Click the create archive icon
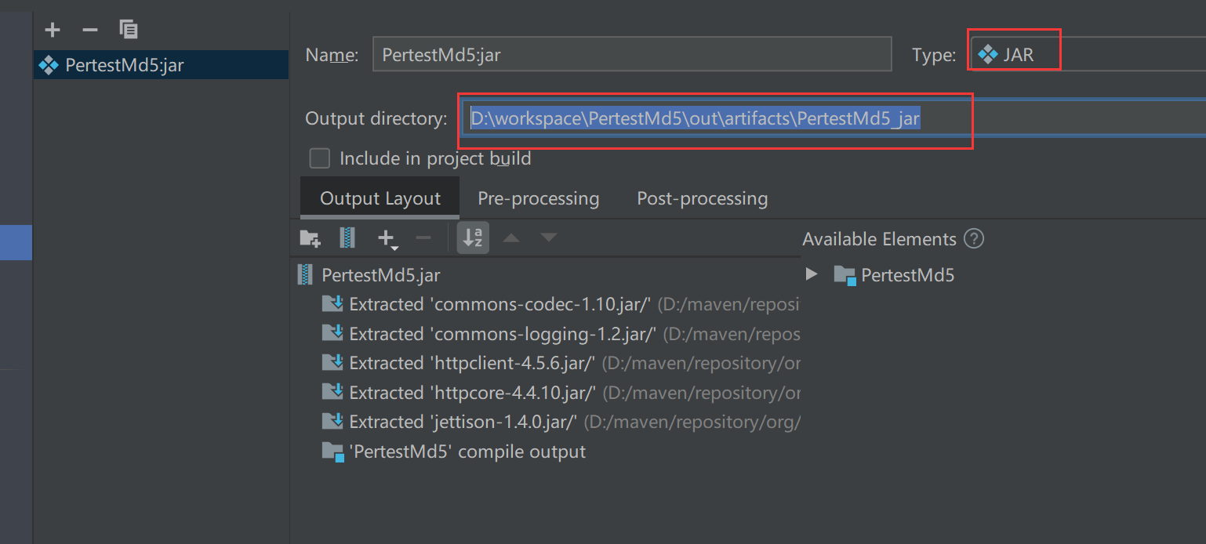The width and height of the screenshot is (1206, 544). [347, 238]
